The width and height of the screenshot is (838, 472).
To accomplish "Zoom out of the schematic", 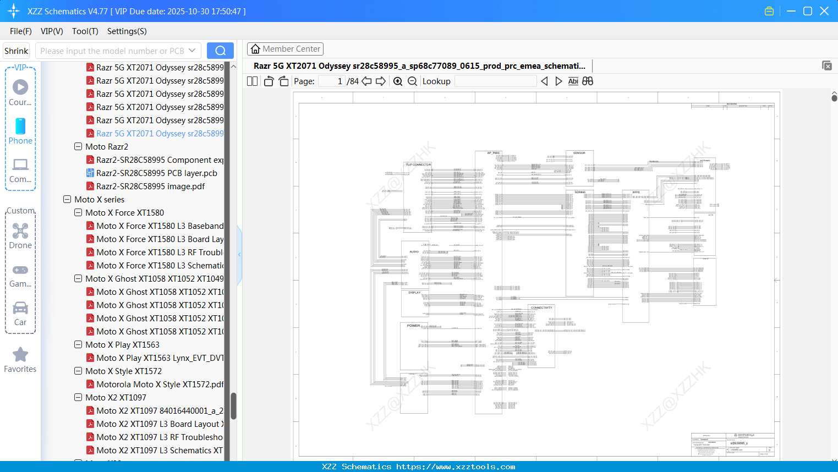I will (x=412, y=81).
